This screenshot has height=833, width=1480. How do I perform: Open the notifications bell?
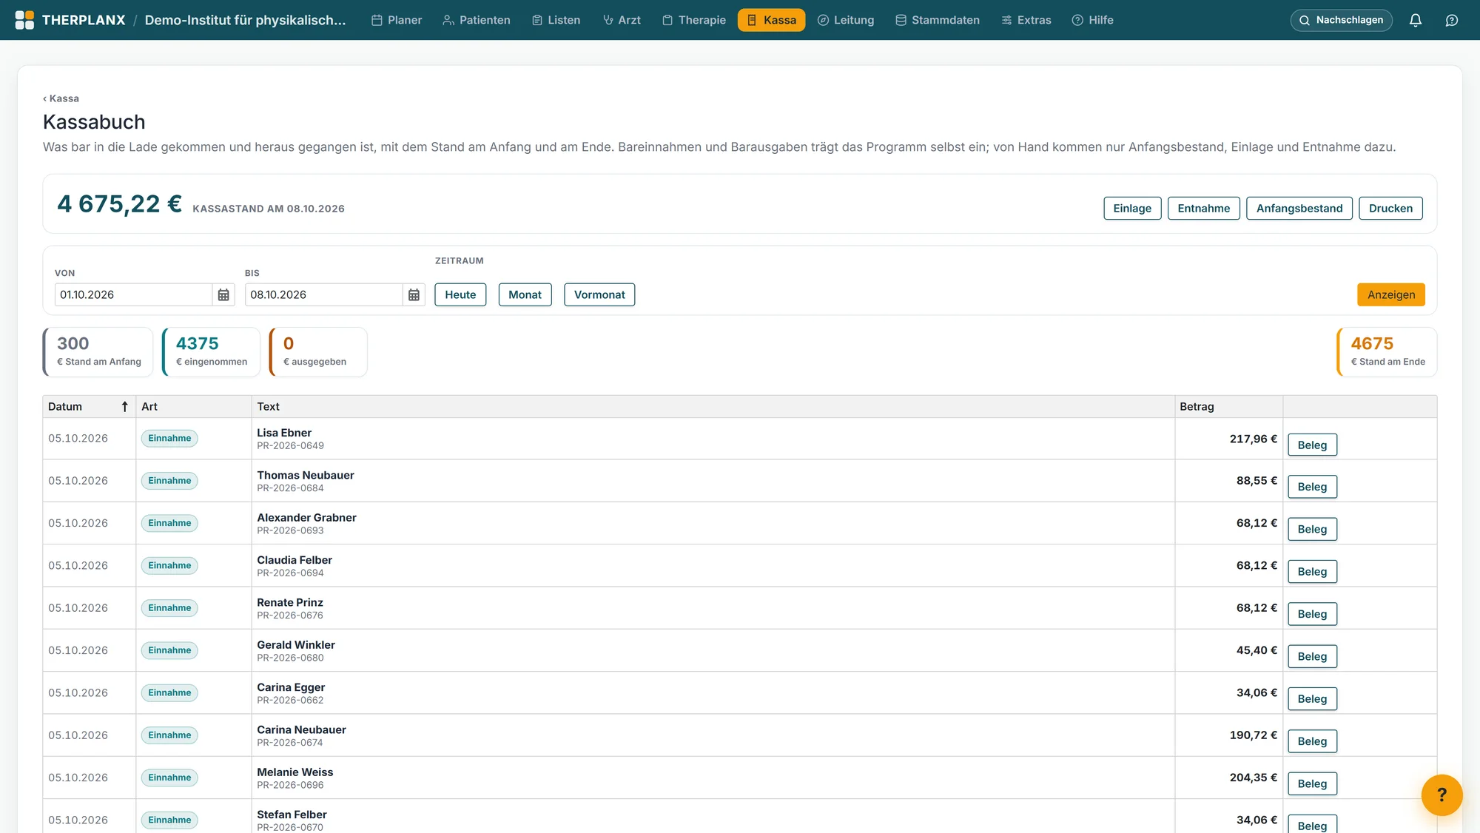pyautogui.click(x=1416, y=20)
